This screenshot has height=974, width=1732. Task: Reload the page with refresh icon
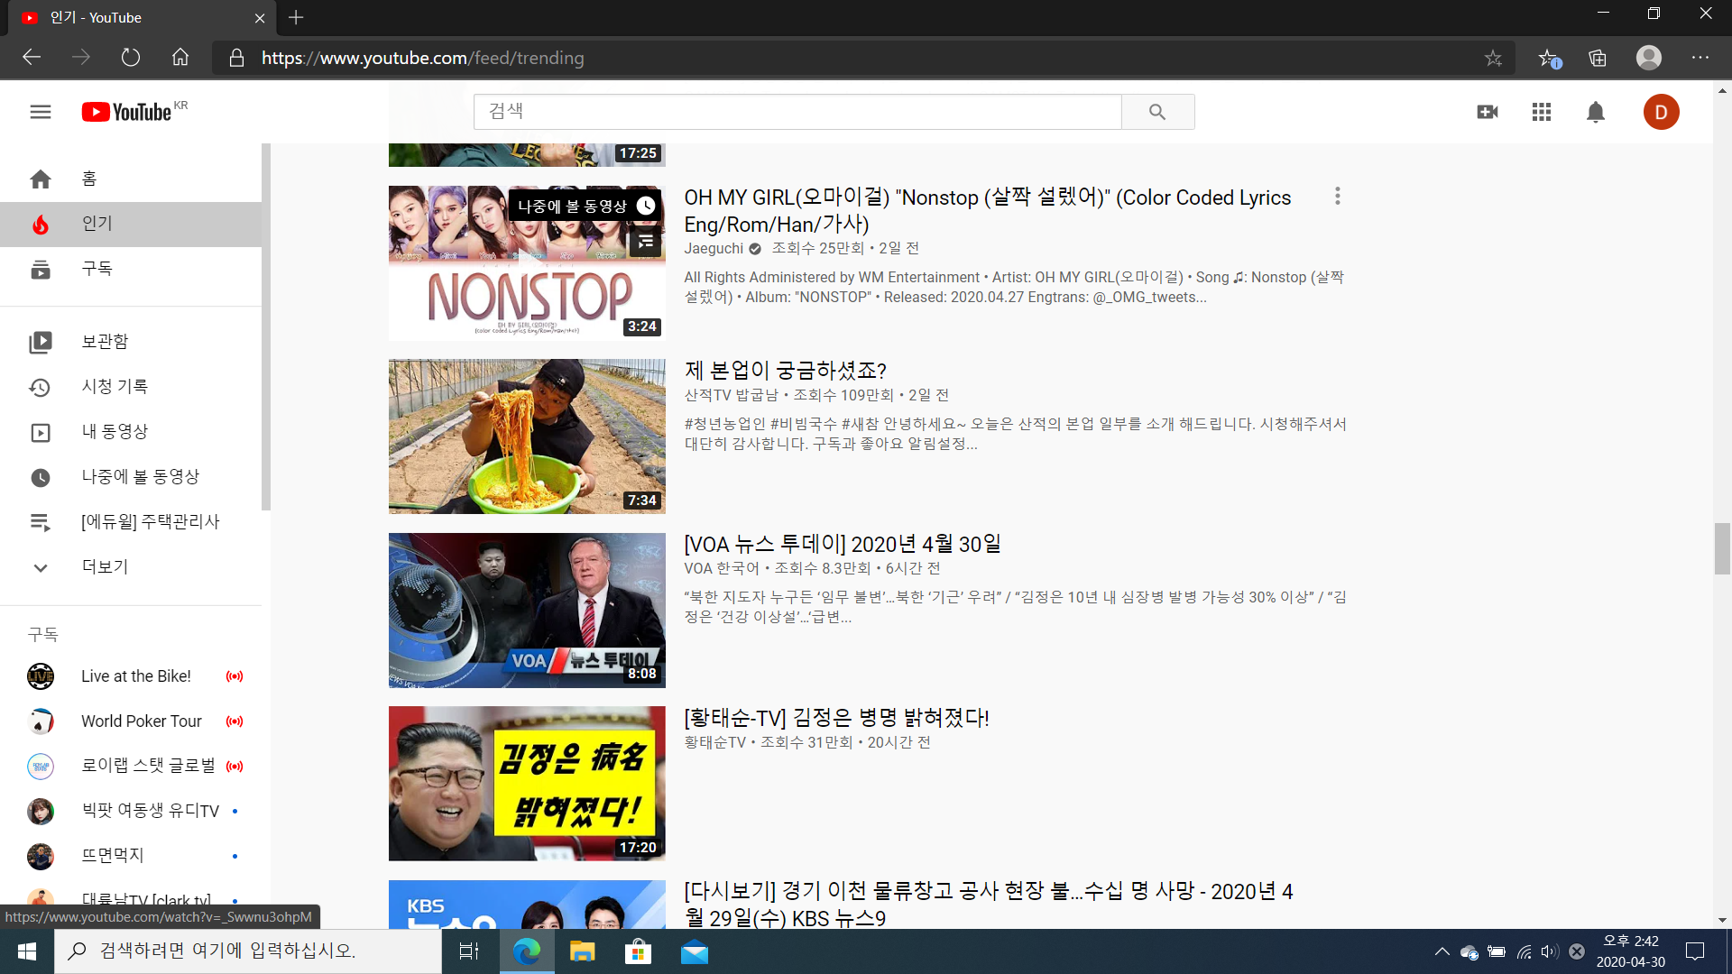[131, 58]
